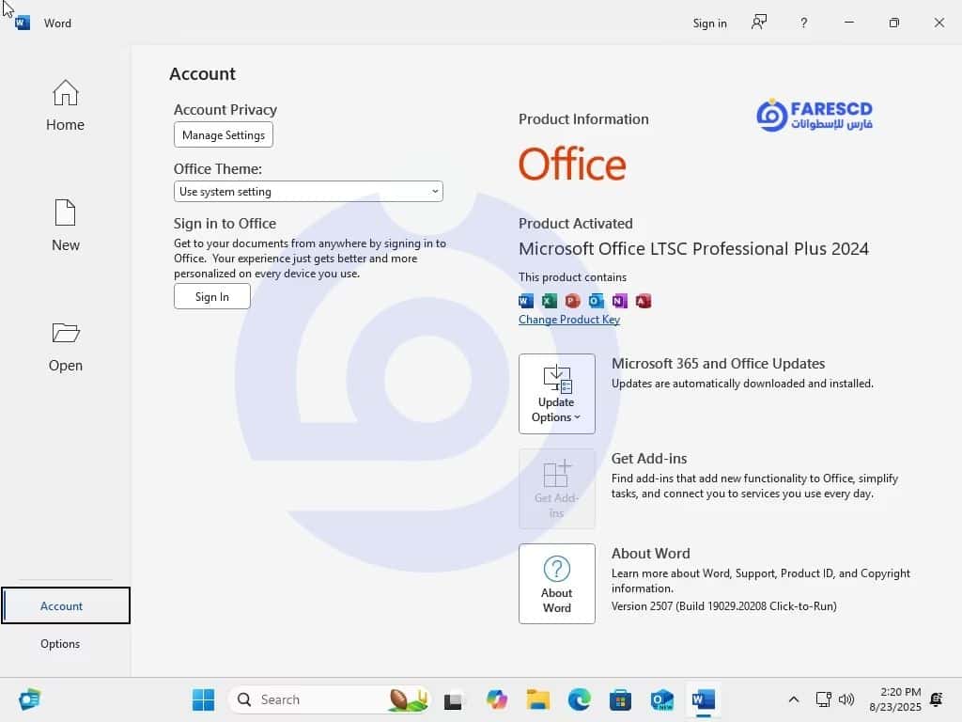Open notifications bell icon in tray
Image resolution: width=962 pixels, height=722 pixels.
pyautogui.click(x=937, y=699)
